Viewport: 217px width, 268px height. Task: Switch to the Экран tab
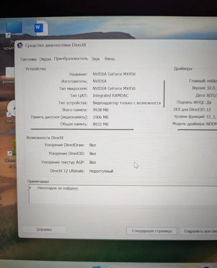click(x=45, y=59)
